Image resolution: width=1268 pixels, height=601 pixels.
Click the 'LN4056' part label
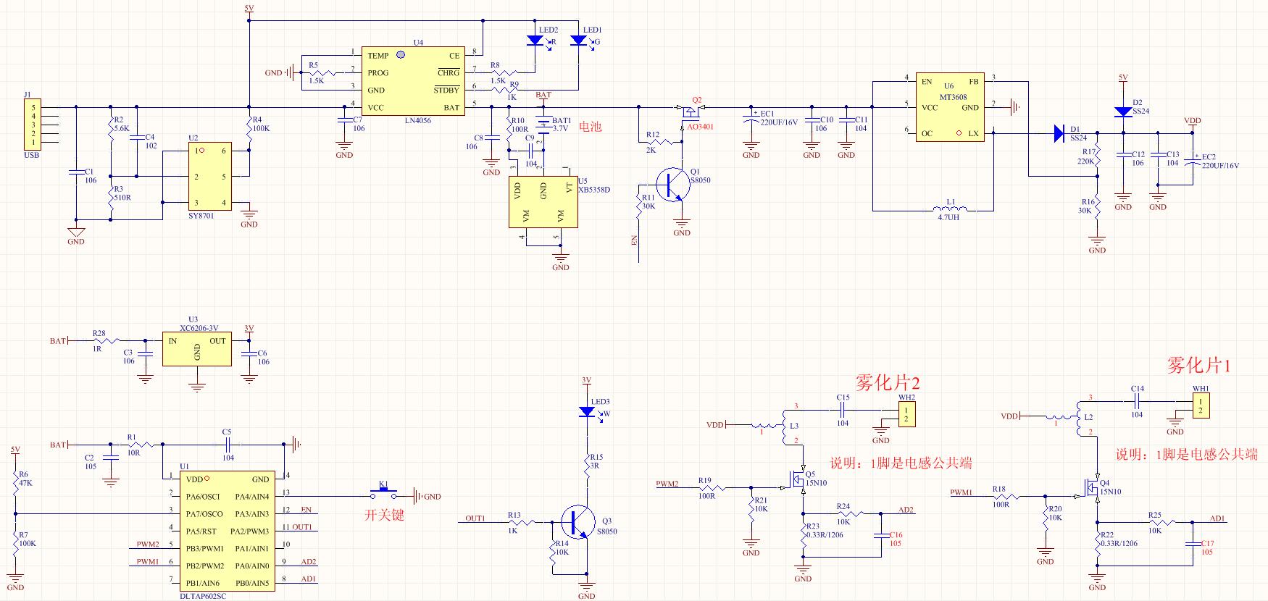point(418,121)
